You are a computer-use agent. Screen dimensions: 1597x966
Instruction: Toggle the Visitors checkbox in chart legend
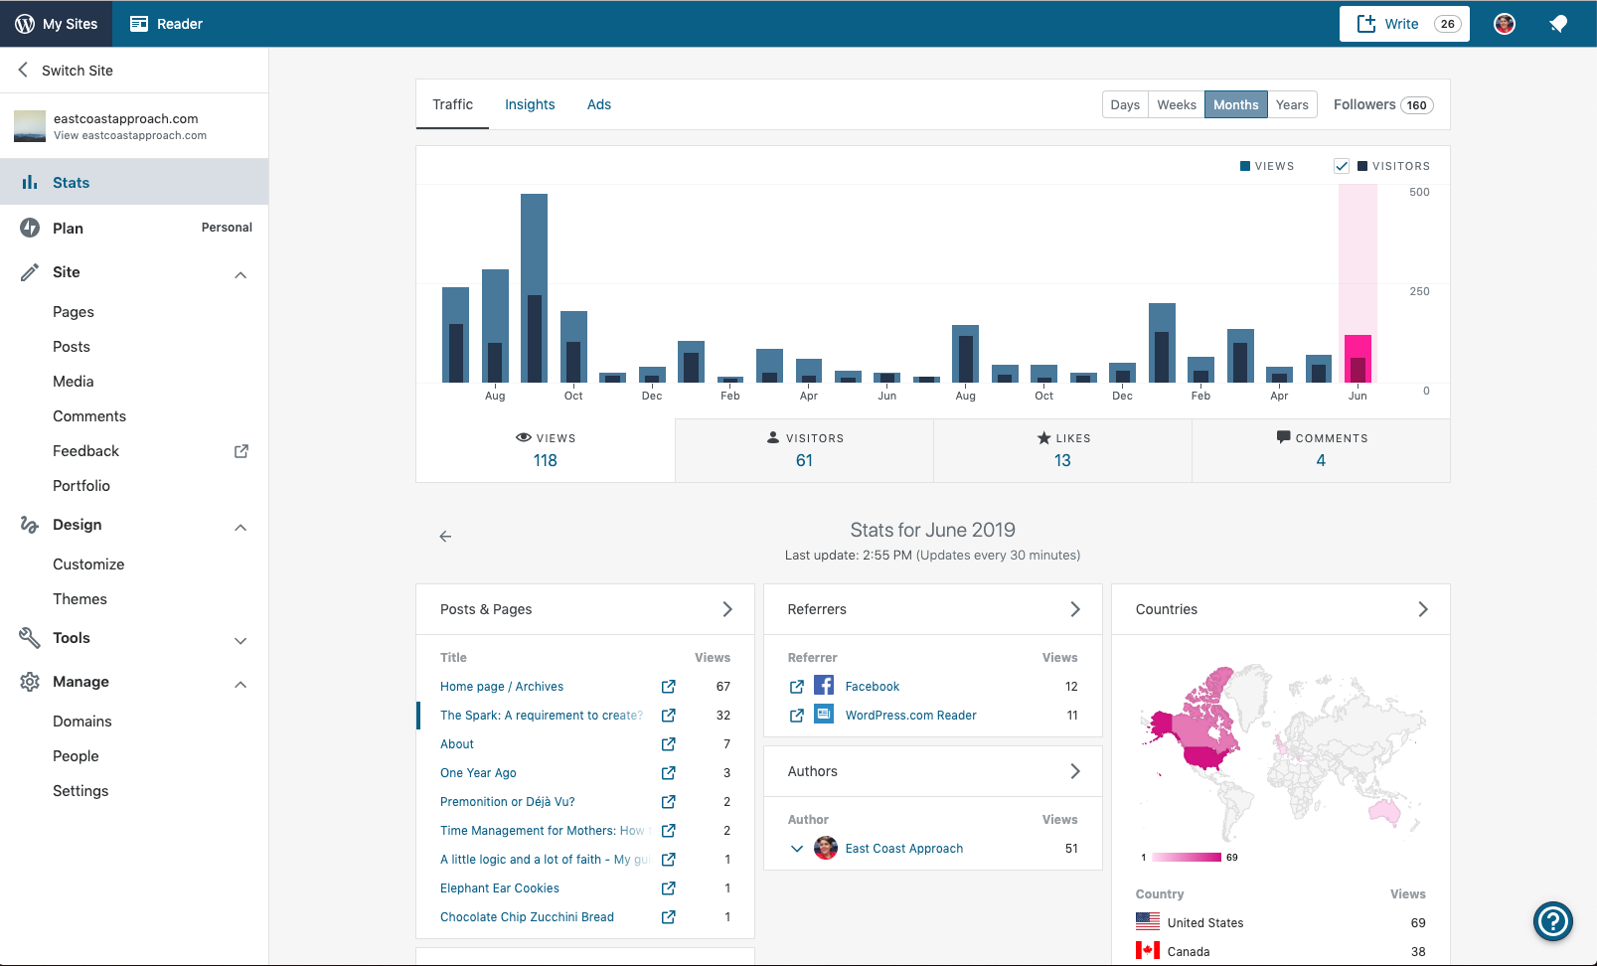coord(1342,166)
